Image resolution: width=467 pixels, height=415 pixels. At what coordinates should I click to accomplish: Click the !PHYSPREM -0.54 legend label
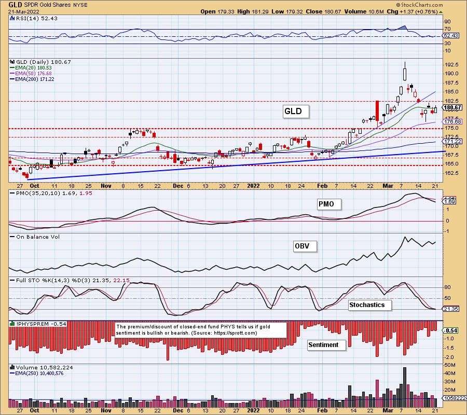[41, 324]
